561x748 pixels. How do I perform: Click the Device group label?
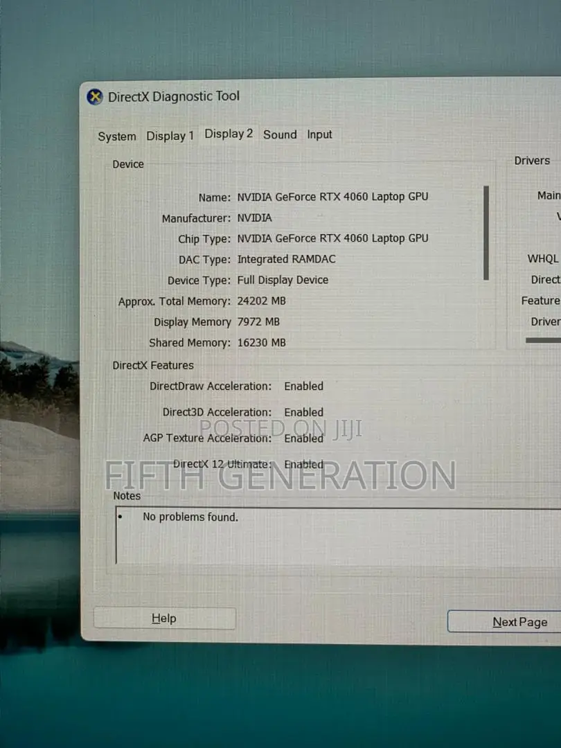128,164
